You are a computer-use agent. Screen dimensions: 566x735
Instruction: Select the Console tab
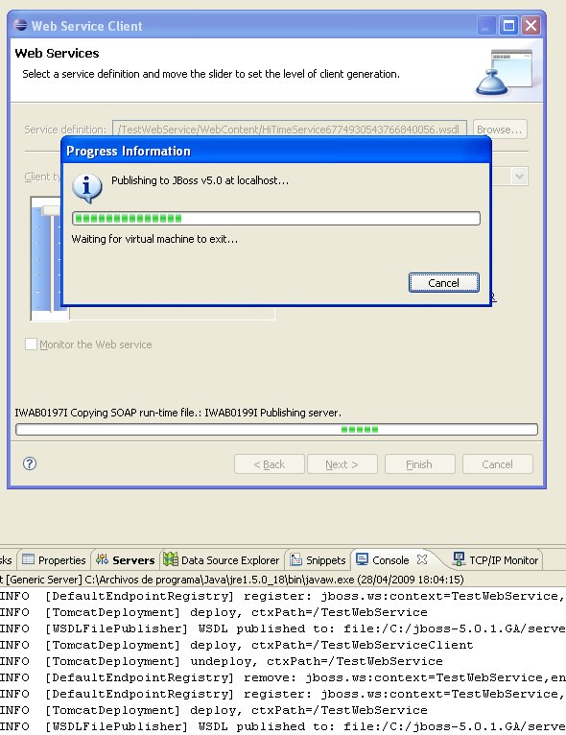tap(390, 560)
